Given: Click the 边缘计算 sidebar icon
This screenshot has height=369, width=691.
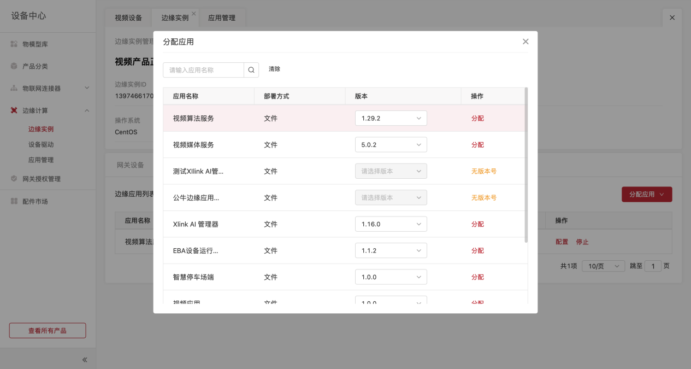Looking at the screenshot, I should 14,110.
